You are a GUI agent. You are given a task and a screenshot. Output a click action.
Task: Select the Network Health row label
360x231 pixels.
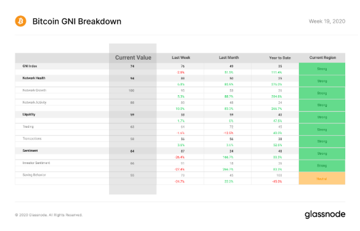[34, 78]
